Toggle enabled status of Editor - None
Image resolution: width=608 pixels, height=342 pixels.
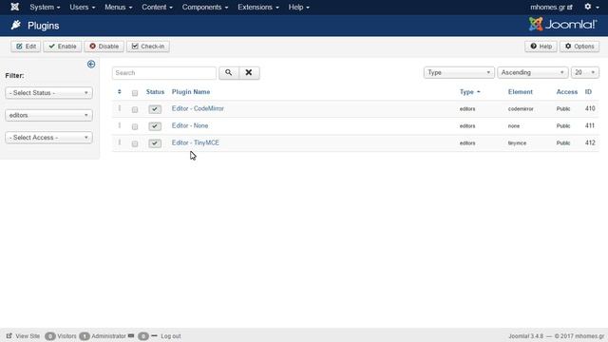click(x=155, y=126)
